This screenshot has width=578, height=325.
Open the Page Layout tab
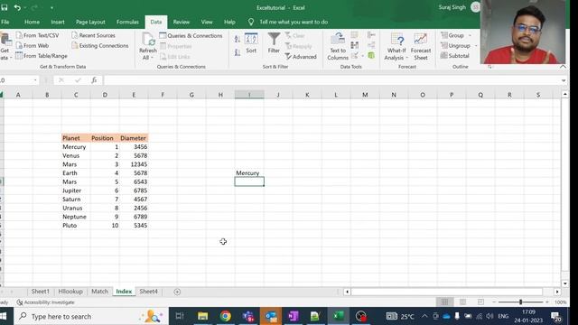pos(90,22)
